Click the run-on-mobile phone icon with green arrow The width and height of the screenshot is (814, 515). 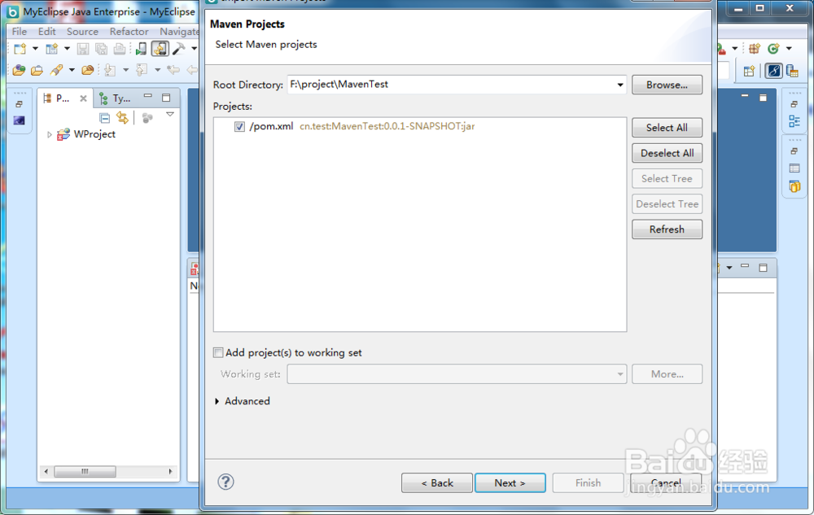point(141,49)
